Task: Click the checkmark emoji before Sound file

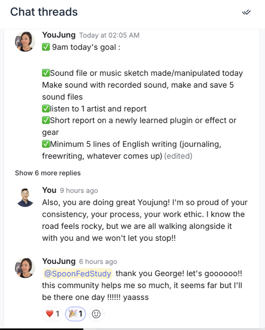Action: pos(46,73)
